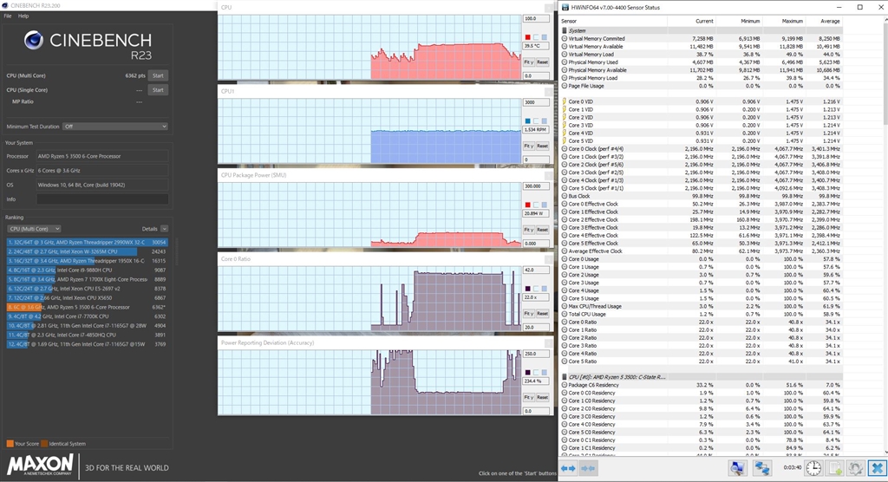Select the Bus Clock sensor row
The width and height of the screenshot is (888, 482).
click(x=701, y=196)
